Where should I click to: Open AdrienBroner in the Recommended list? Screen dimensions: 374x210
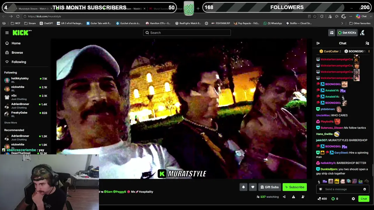pyautogui.click(x=26, y=137)
